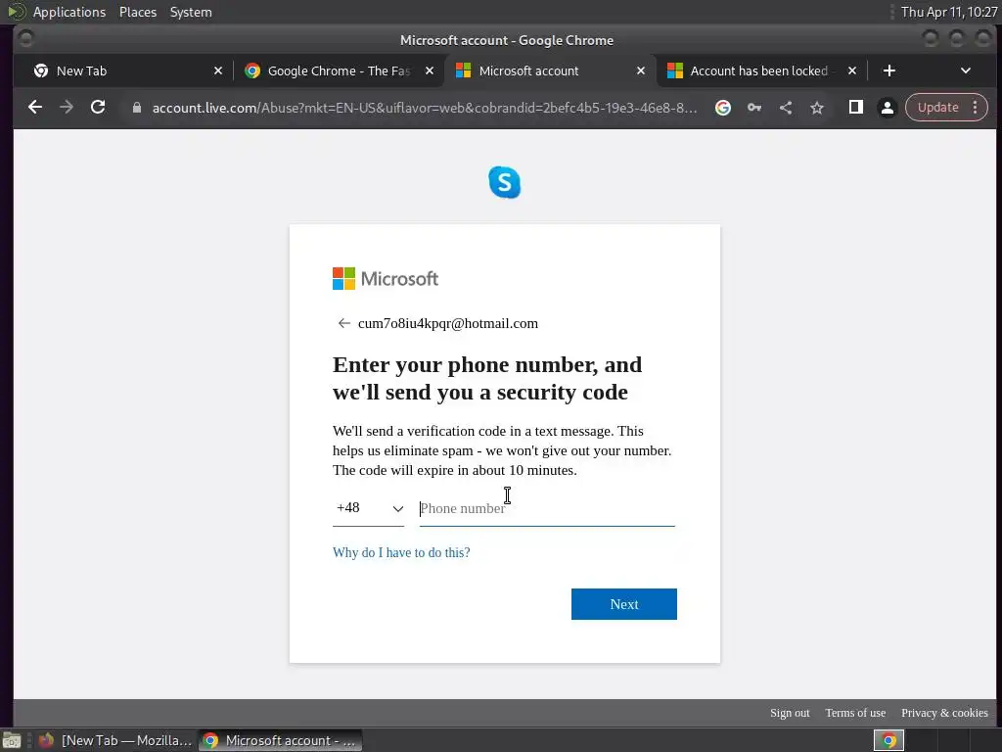Close the New Tab tab
1002x752 pixels.
[x=218, y=70]
